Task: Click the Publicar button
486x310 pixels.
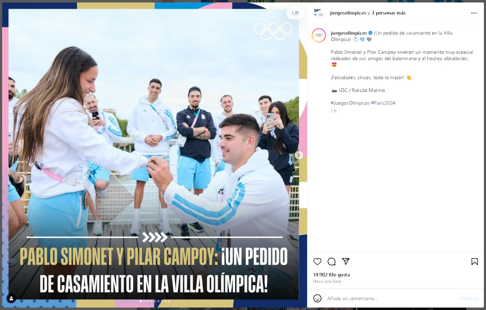Action: coord(469,298)
